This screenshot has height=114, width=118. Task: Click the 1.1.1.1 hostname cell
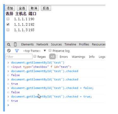click(21, 19)
